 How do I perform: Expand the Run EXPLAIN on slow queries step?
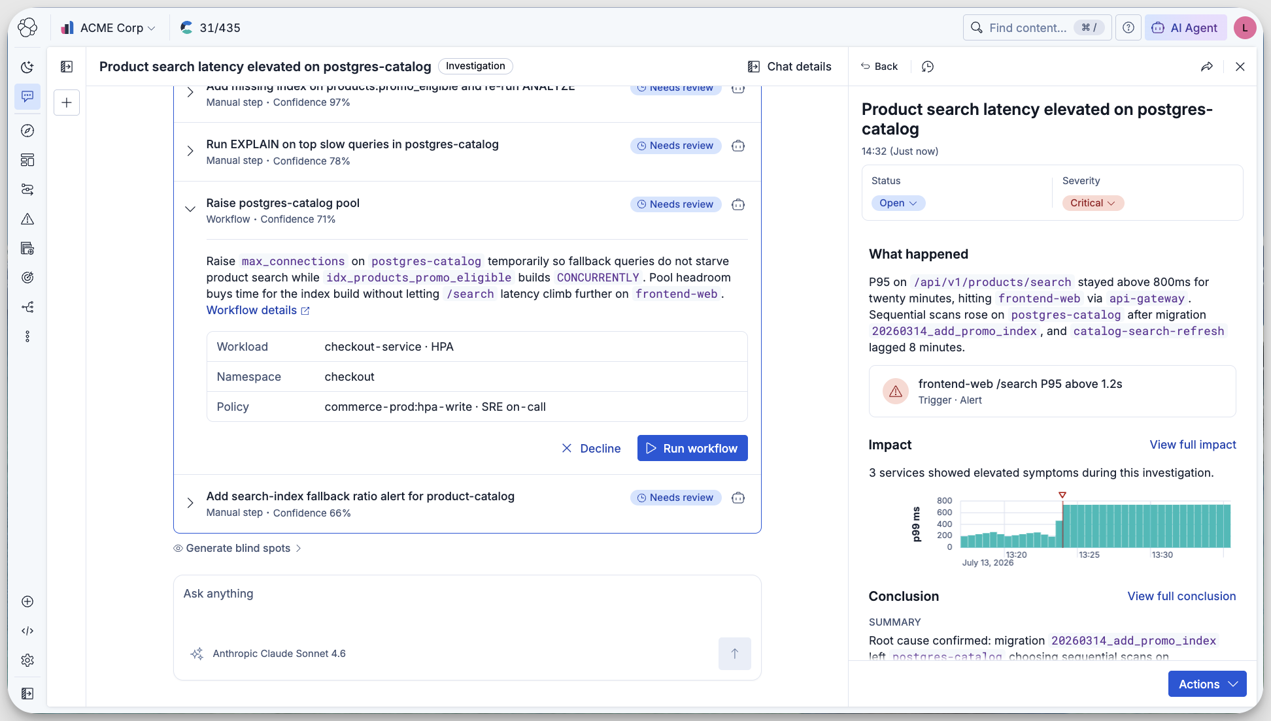190,151
